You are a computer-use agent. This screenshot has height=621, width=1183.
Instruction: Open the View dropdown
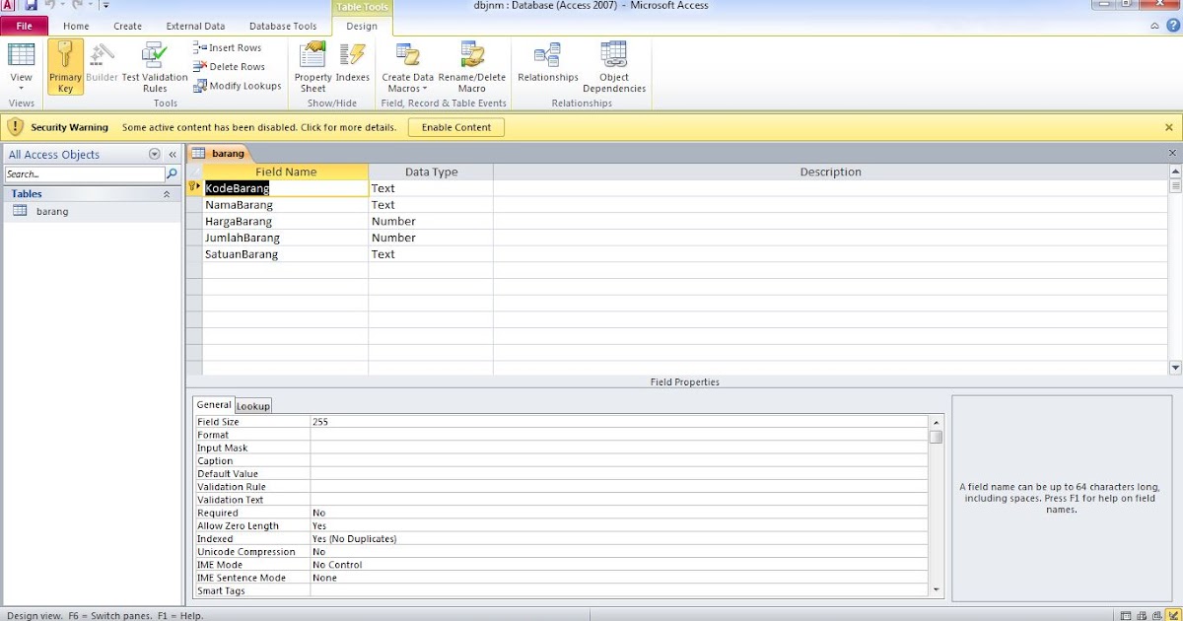pyautogui.click(x=21, y=89)
